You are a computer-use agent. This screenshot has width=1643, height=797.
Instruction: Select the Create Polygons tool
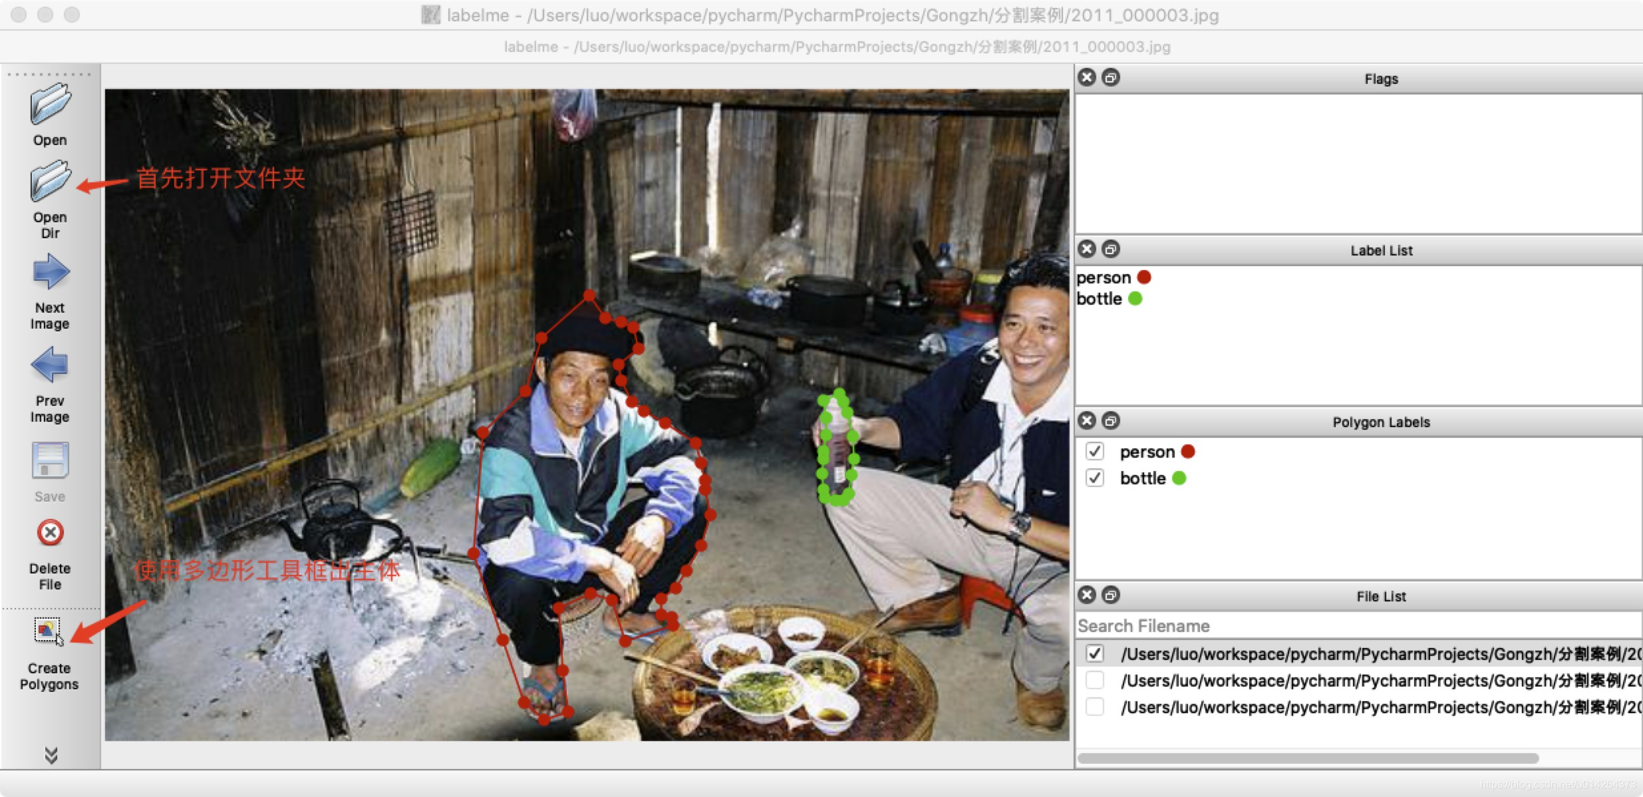[48, 630]
